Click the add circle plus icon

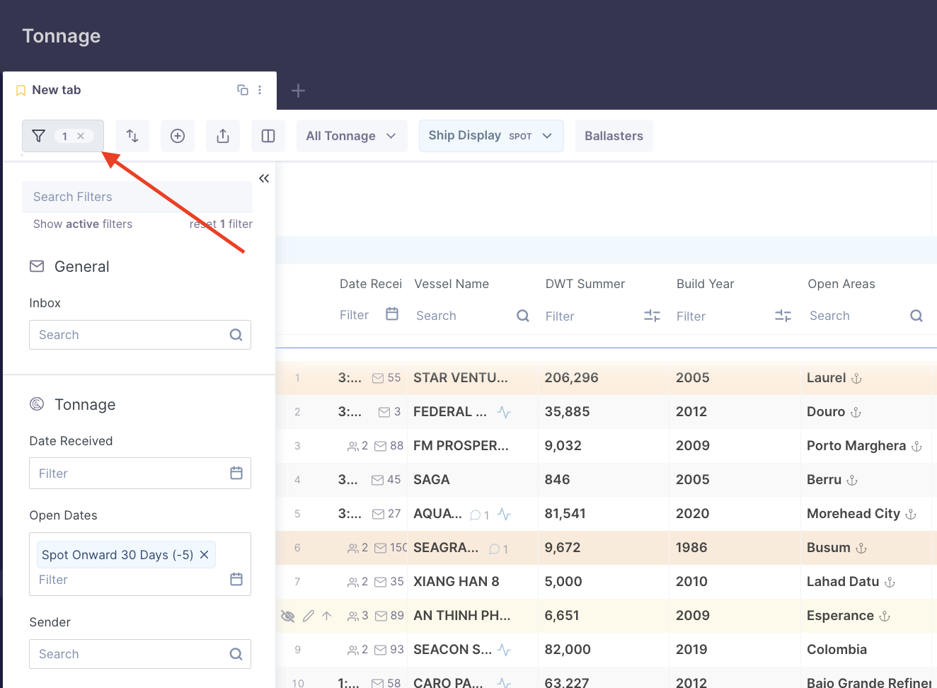click(178, 136)
